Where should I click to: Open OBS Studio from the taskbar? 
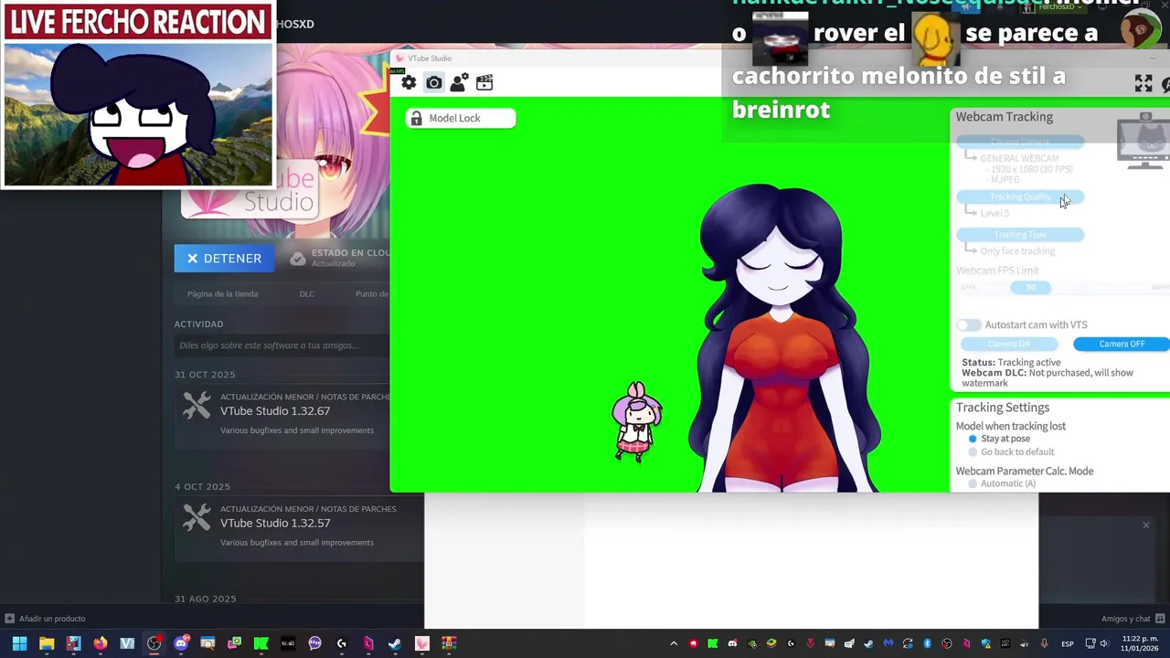coord(154,643)
